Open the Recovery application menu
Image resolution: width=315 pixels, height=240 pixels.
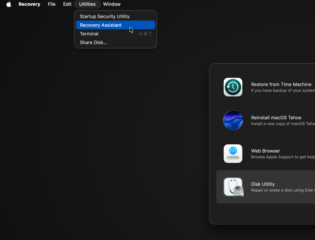[x=29, y=4]
